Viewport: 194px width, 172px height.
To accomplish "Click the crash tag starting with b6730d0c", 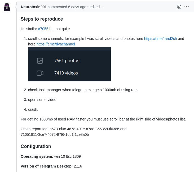I will coord(85,129).
